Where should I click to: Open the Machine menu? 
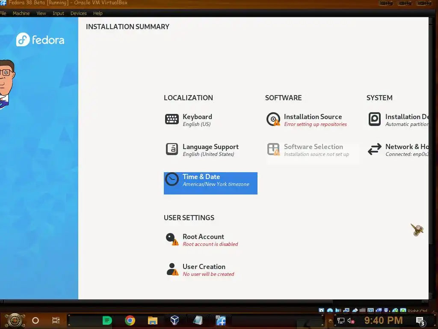coord(21,13)
